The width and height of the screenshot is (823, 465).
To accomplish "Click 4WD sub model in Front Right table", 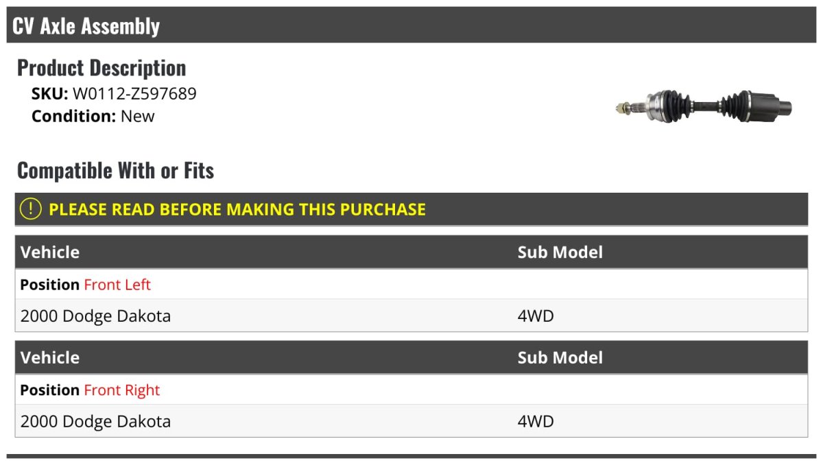I will click(x=535, y=421).
